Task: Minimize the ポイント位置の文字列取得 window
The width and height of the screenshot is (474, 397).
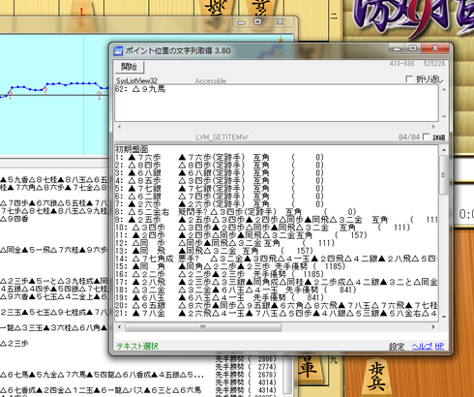Action: [397, 48]
